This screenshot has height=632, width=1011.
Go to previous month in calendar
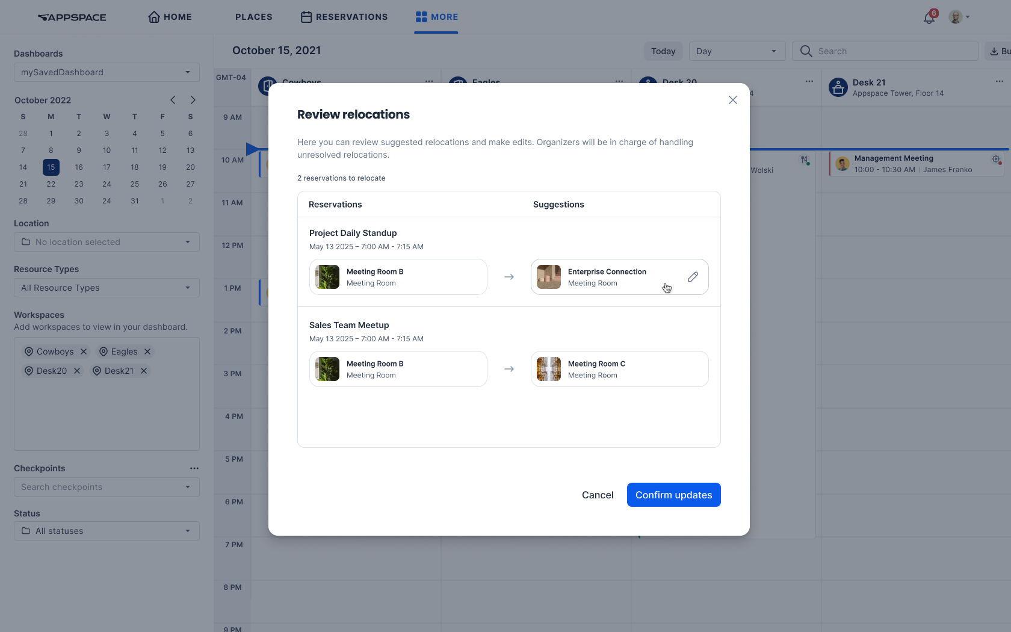tap(173, 100)
